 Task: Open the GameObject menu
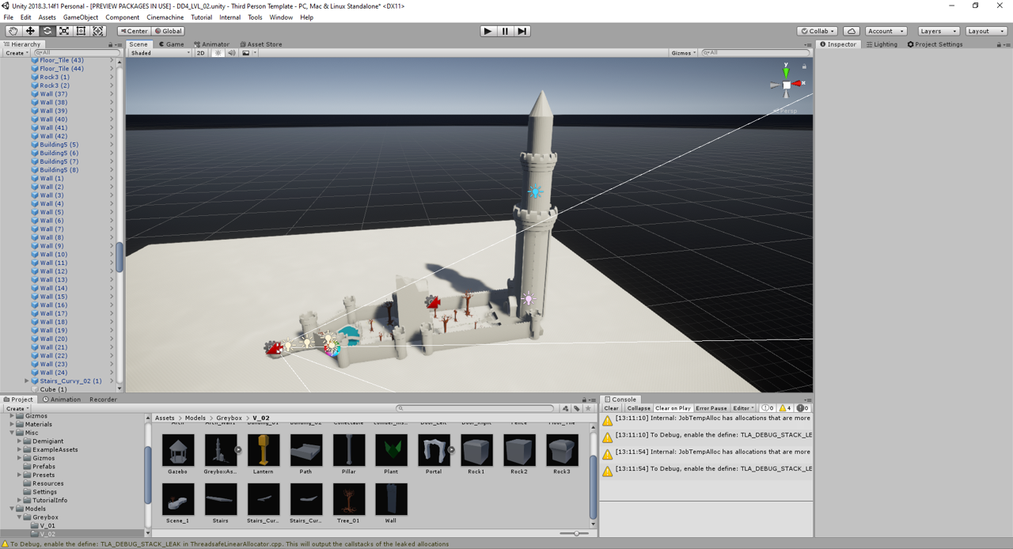[x=80, y=17]
